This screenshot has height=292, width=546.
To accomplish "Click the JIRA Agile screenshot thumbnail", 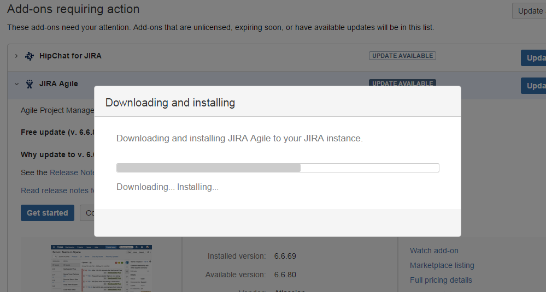I will (x=101, y=269).
